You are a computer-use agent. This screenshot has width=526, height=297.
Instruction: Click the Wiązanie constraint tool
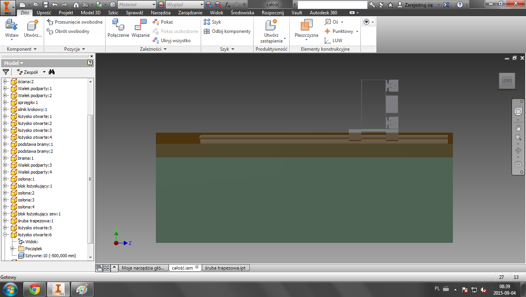(x=140, y=29)
